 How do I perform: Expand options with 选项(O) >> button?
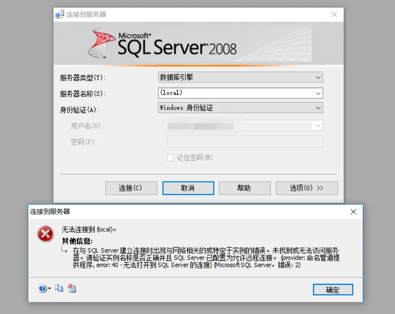[307, 188]
